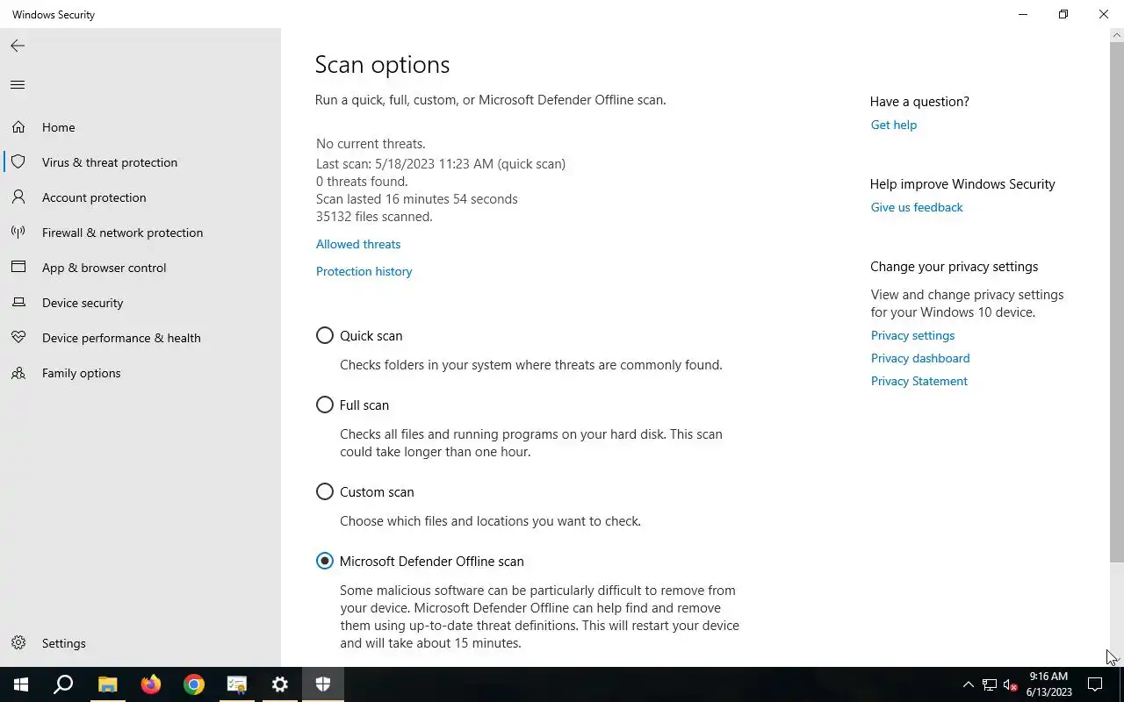The height and width of the screenshot is (702, 1124).
Task: Open the hamburger navigation menu
Action: (18, 85)
